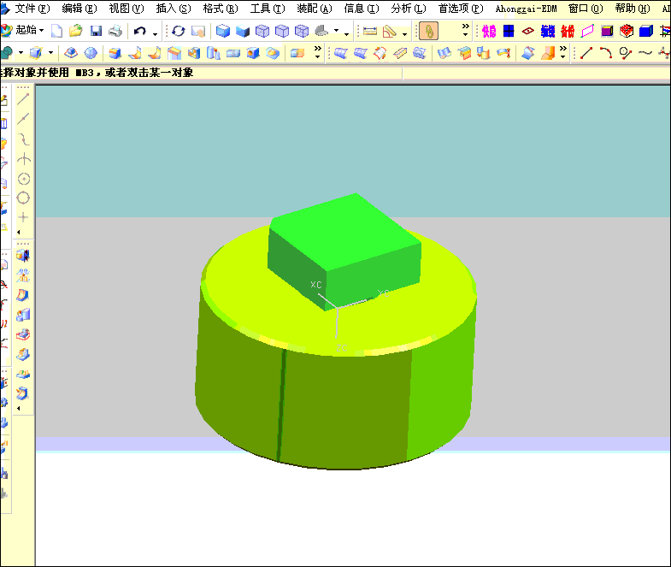Click the measure angle icon
Image resolution: width=671 pixels, height=567 pixels.
[x=390, y=31]
